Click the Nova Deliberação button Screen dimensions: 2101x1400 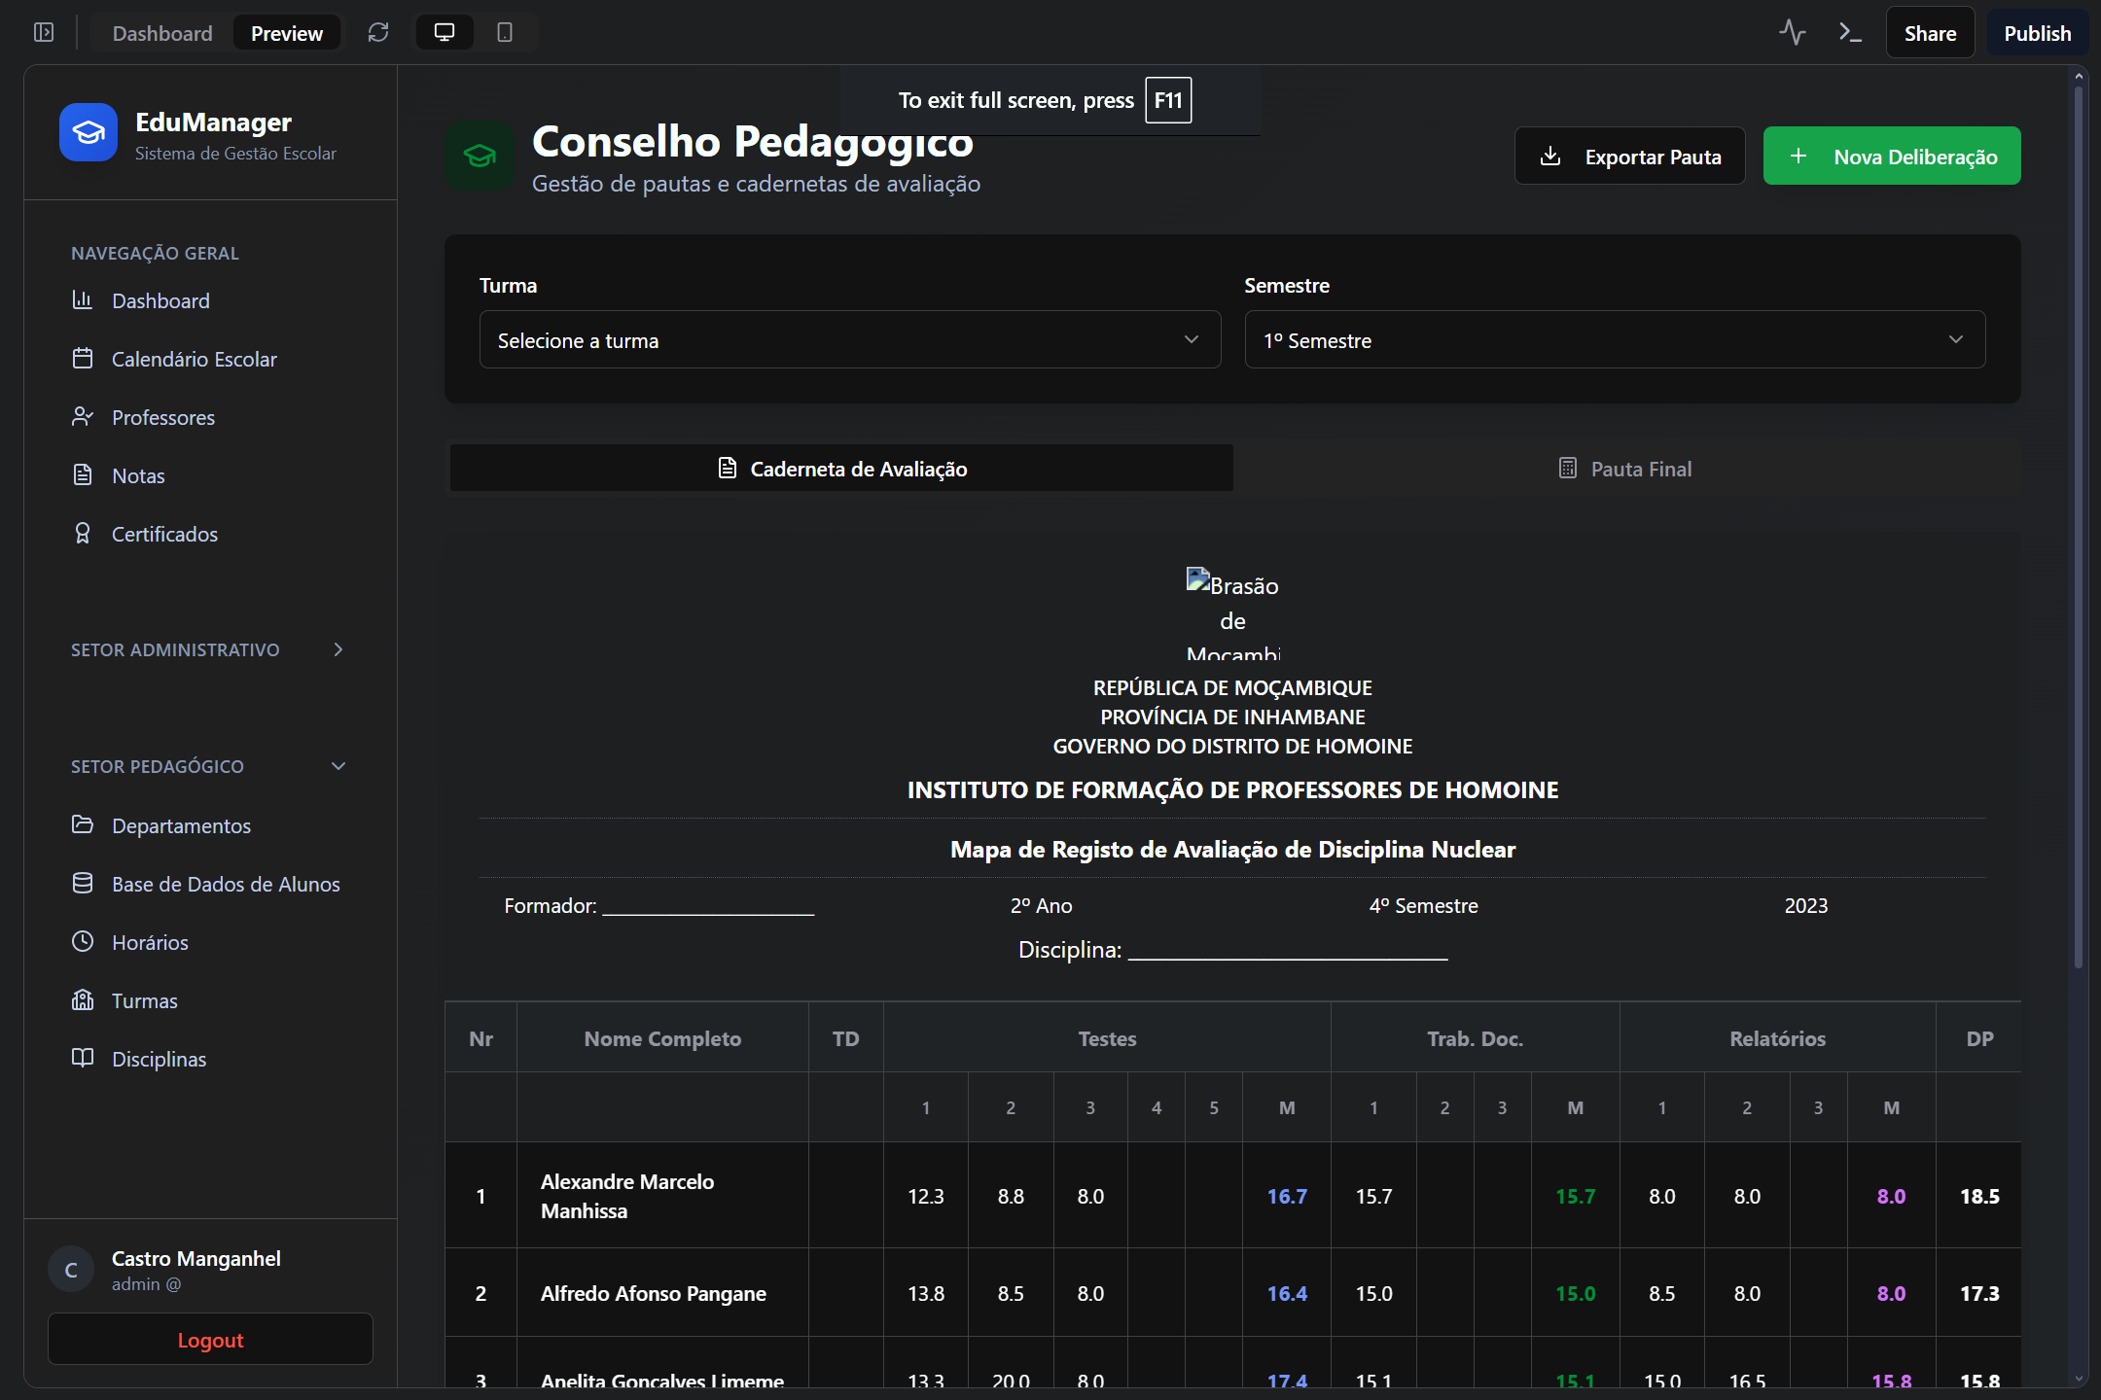pos(1892,156)
